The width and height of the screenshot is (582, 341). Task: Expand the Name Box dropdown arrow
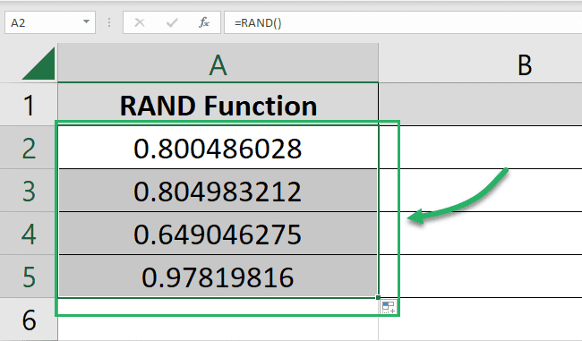point(86,21)
